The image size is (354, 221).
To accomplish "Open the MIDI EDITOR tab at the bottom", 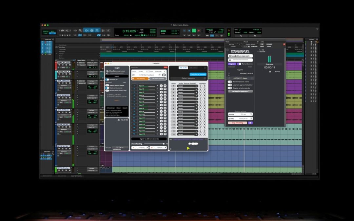I will [48, 176].
